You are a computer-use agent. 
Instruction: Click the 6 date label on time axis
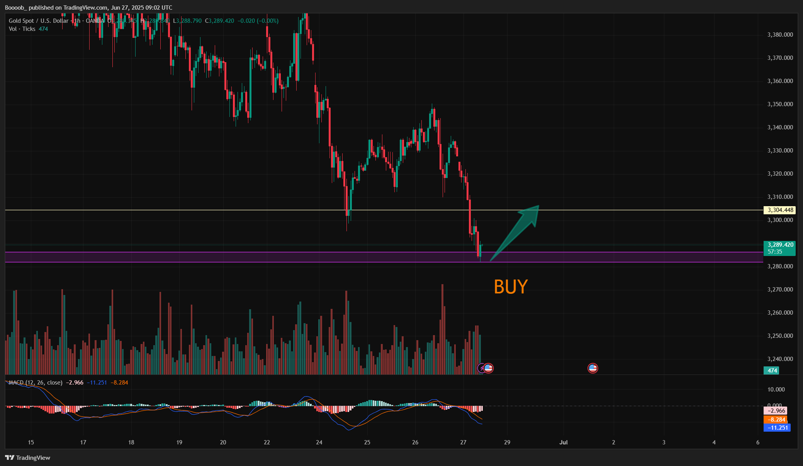pyautogui.click(x=758, y=442)
